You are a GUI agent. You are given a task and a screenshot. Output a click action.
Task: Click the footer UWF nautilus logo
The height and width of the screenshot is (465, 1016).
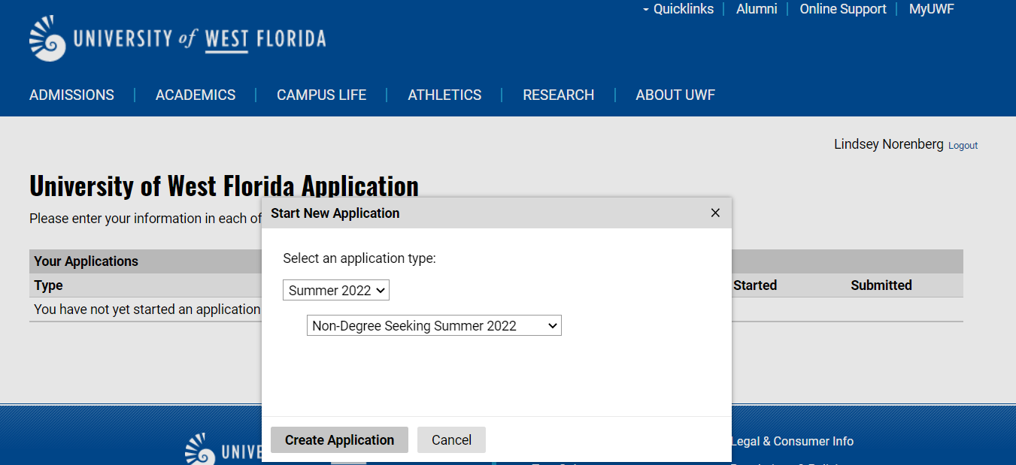[x=199, y=448]
